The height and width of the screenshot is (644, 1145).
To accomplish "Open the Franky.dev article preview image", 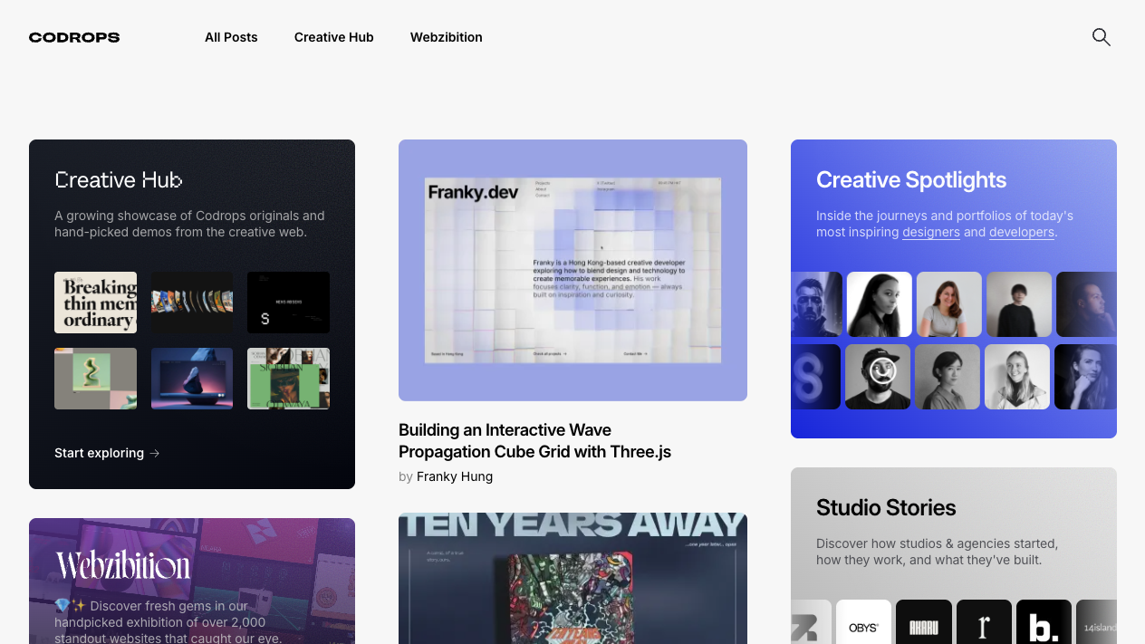I will tap(572, 270).
